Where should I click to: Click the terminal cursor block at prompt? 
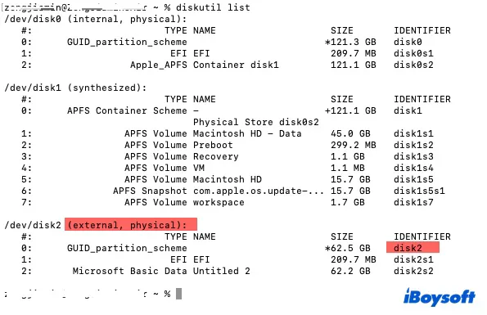(x=178, y=294)
